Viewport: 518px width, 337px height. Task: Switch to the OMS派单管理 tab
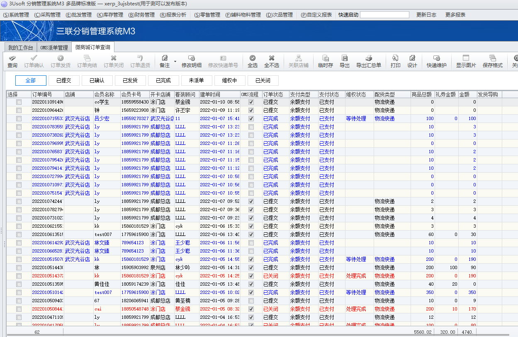point(54,48)
